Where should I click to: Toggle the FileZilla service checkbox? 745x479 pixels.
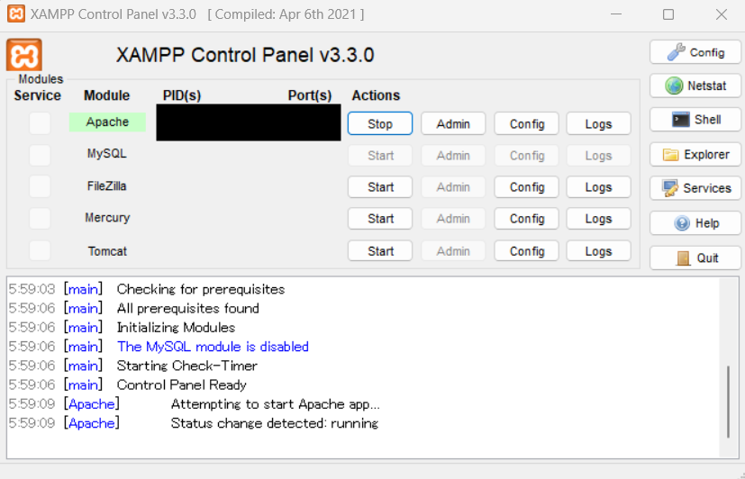(x=40, y=187)
